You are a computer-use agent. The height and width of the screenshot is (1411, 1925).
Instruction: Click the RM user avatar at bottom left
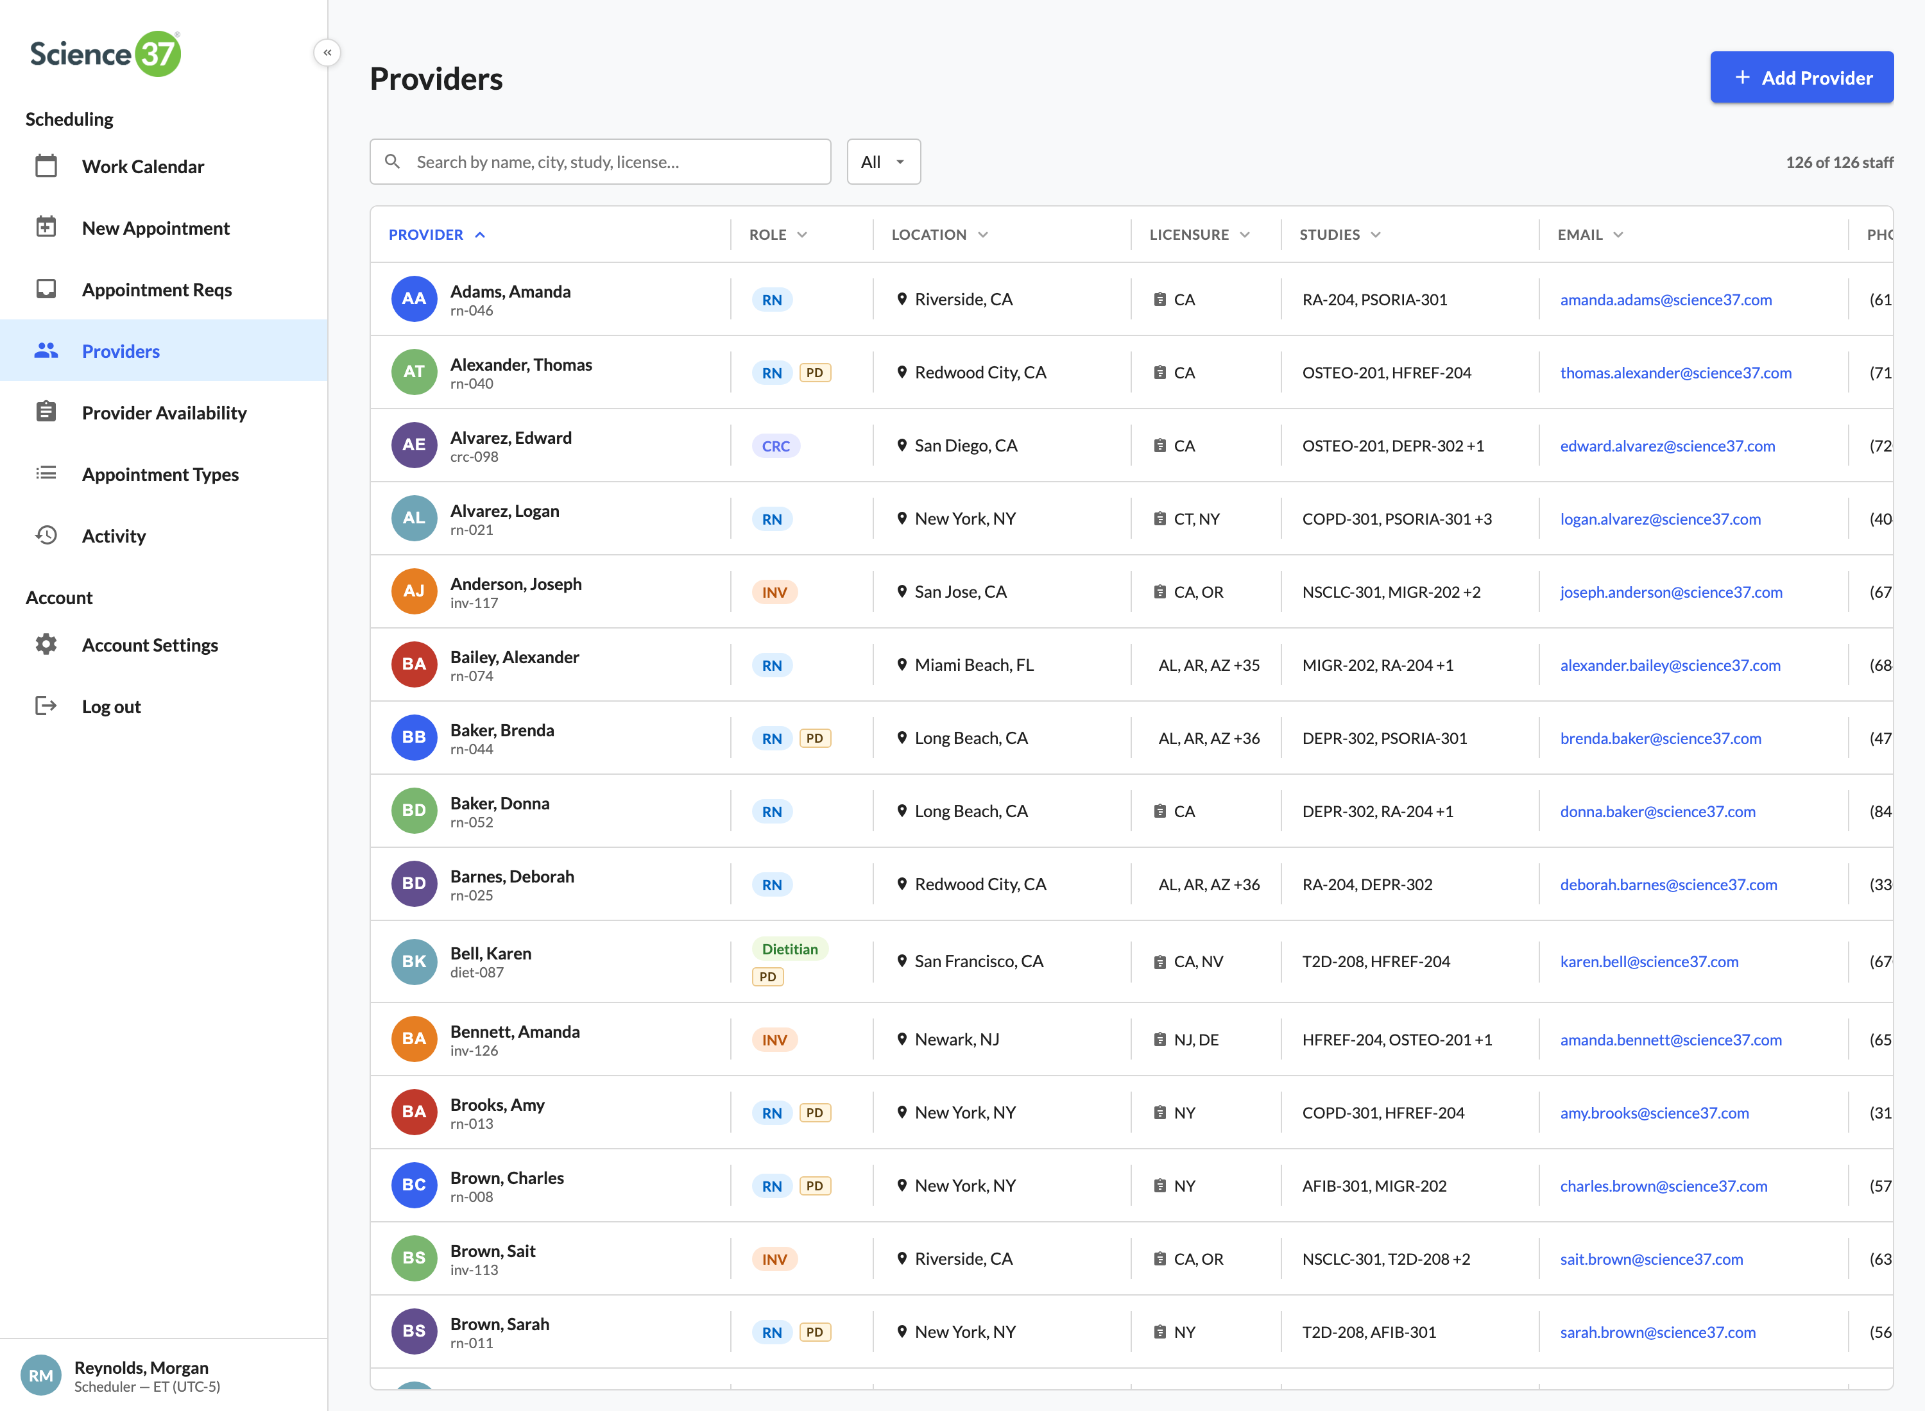point(41,1375)
